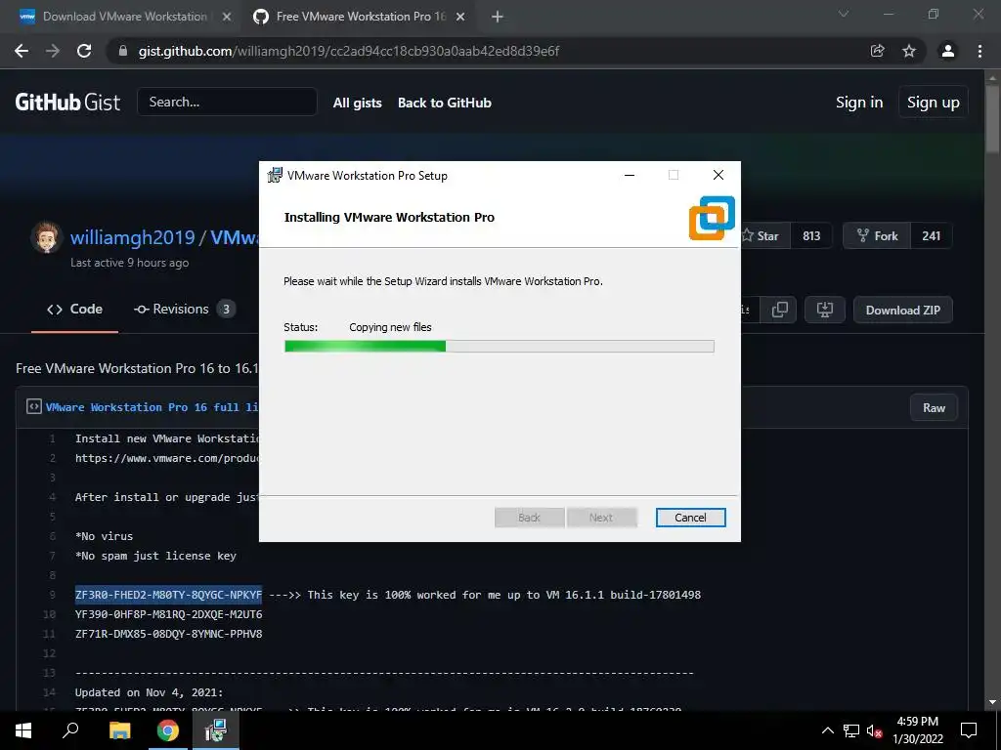
Task: Copy the gist clone URL icon
Action: [779, 310]
